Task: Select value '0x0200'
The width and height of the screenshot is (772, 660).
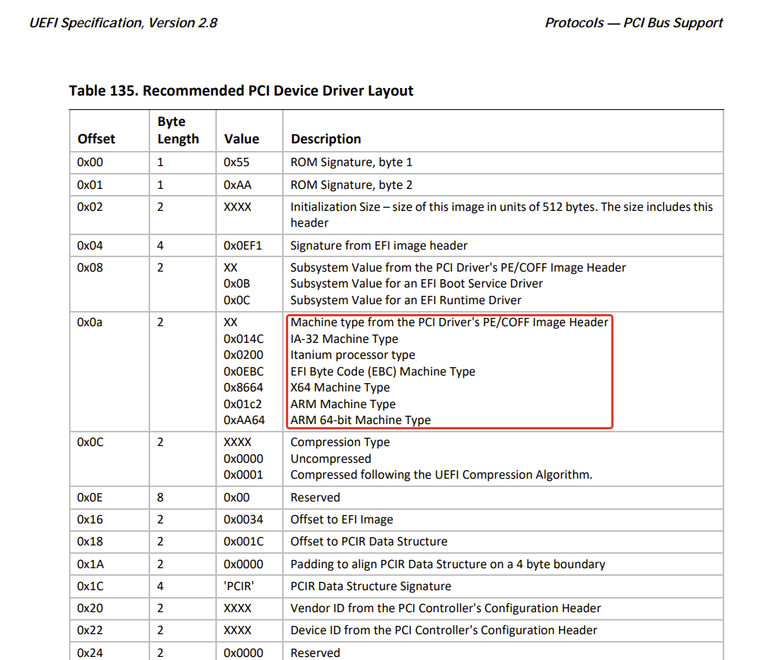Action: (243, 354)
